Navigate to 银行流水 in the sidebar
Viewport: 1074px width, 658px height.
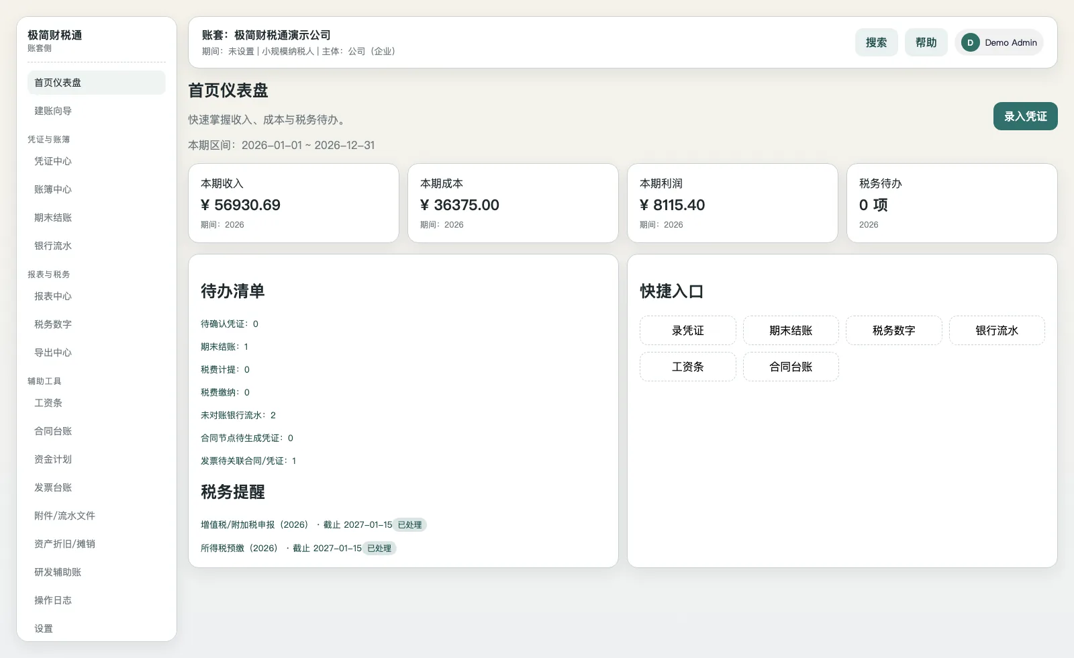53,246
